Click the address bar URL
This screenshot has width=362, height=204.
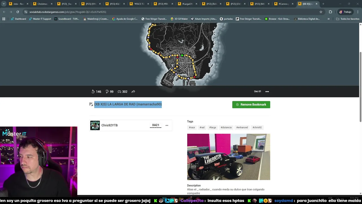pos(68,12)
